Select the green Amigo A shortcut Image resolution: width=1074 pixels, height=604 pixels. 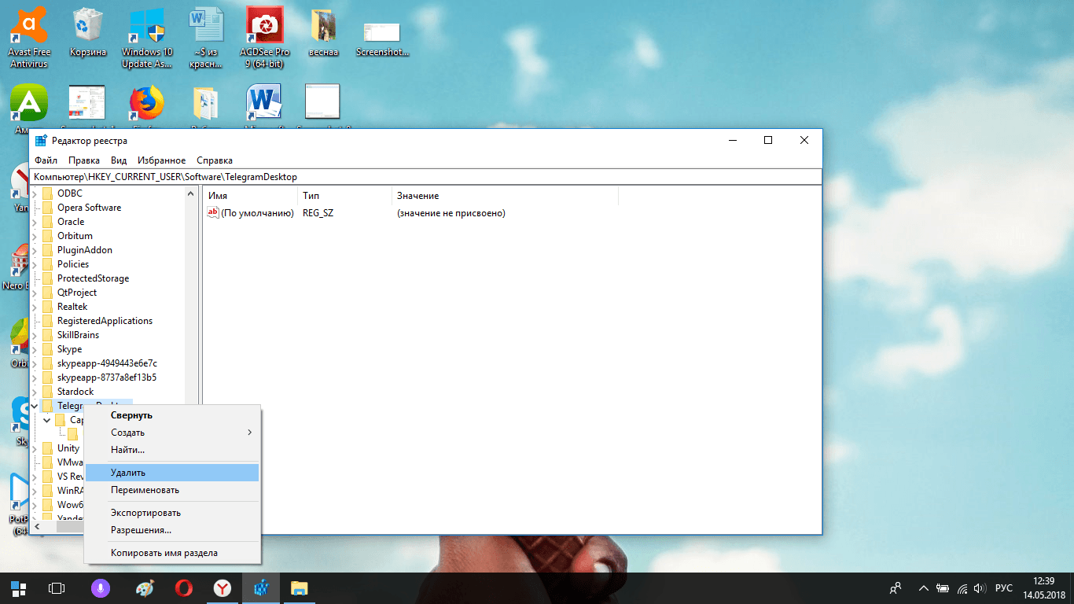pyautogui.click(x=29, y=105)
